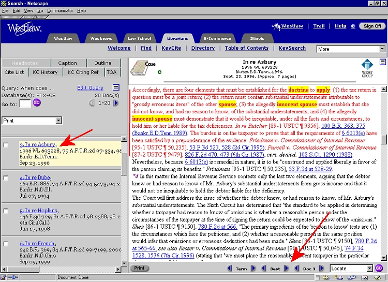Screen dimensions: 388x282
Task: Click the Edit Query link
Action: click(90, 87)
